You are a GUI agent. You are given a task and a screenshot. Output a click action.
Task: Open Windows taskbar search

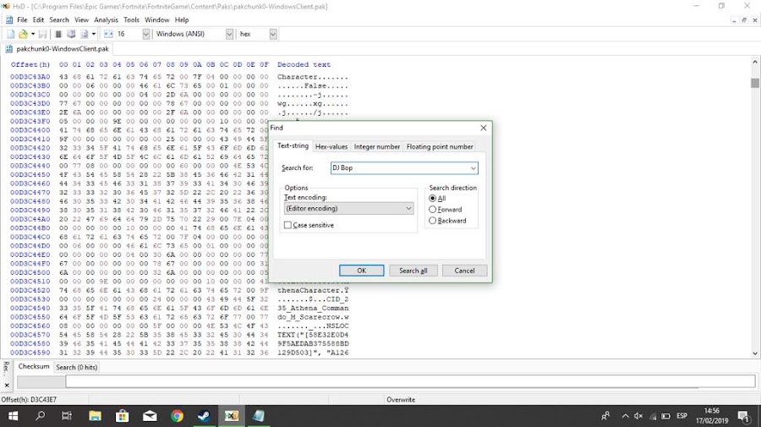pyautogui.click(x=41, y=416)
